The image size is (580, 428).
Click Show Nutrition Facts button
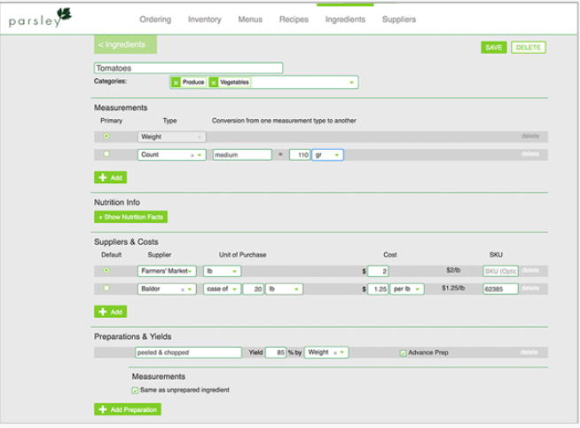(x=131, y=217)
